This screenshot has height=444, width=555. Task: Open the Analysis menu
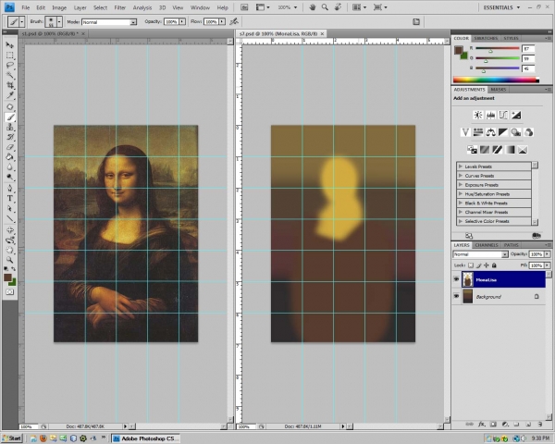(x=142, y=7)
